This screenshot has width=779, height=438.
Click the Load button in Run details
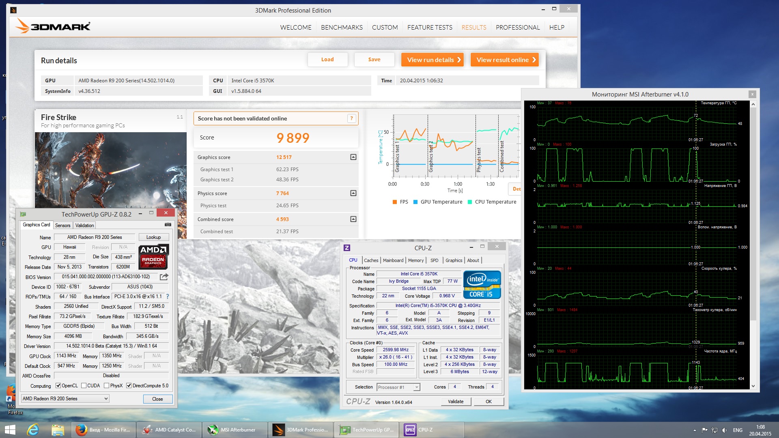tap(327, 60)
